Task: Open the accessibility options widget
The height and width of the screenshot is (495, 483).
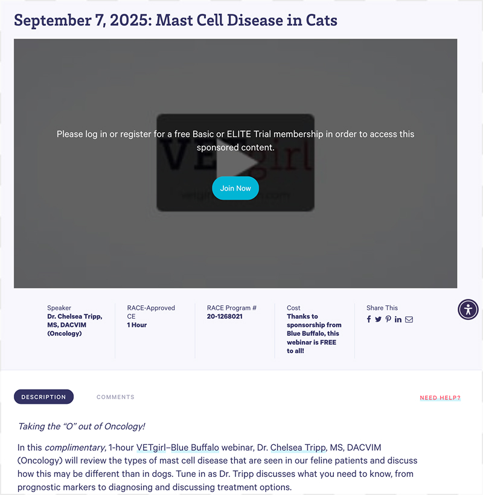Action: [468, 309]
